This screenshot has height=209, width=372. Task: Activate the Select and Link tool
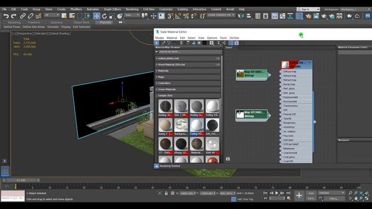23,16
